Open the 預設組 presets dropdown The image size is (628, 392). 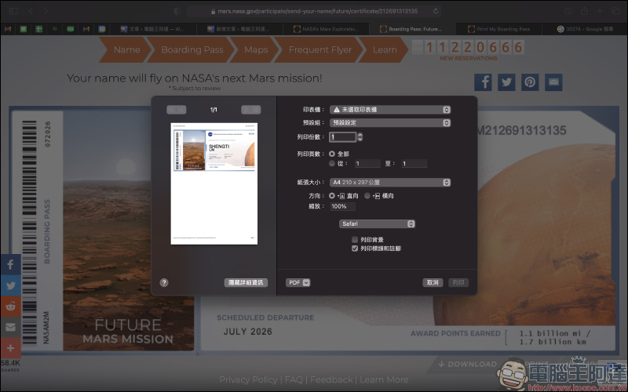click(390, 123)
